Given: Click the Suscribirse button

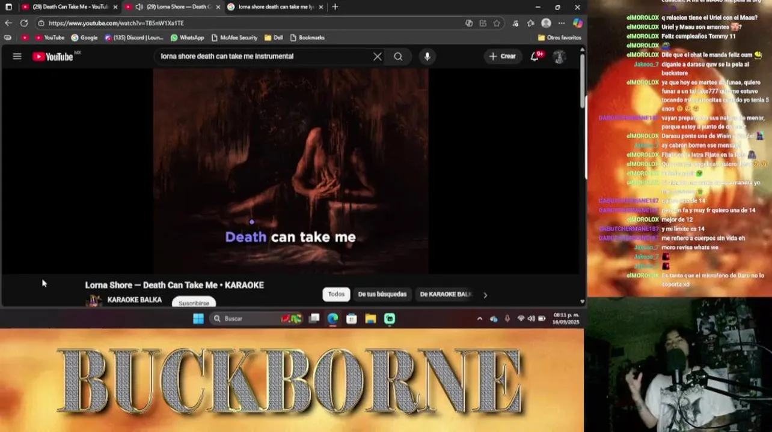Looking at the screenshot, I should click(x=194, y=302).
